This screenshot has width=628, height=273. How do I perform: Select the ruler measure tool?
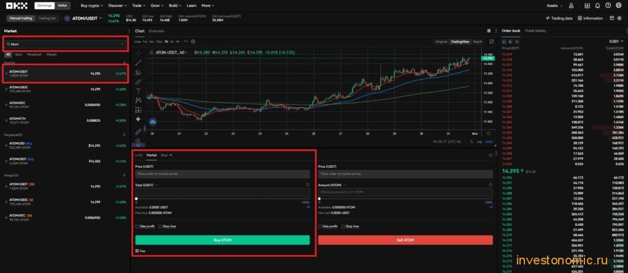pos(138,131)
